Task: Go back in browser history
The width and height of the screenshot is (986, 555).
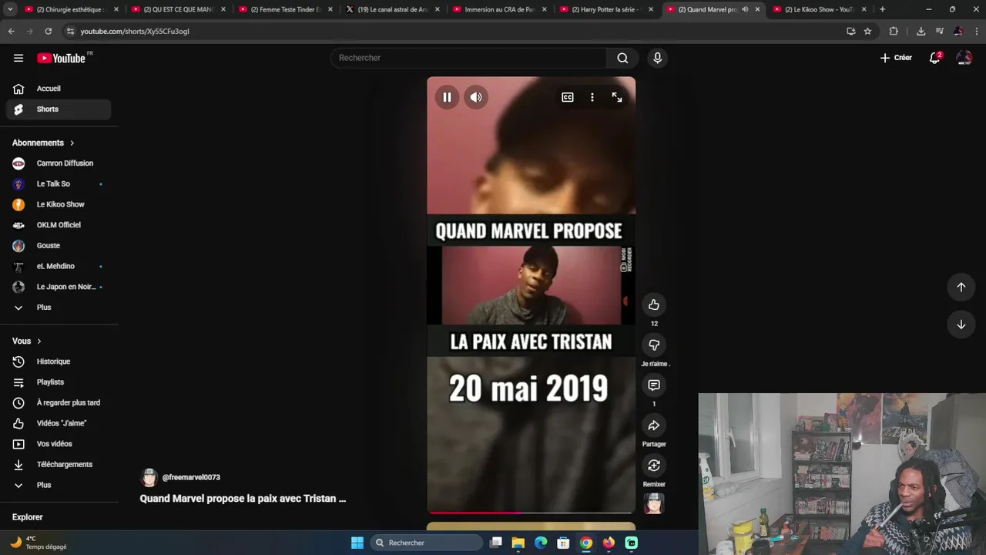Action: pyautogui.click(x=11, y=31)
